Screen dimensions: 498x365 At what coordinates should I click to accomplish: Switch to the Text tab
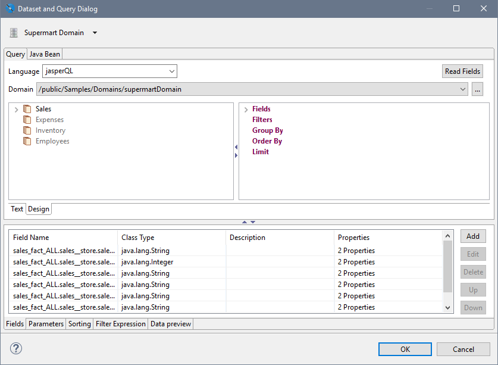(17, 209)
